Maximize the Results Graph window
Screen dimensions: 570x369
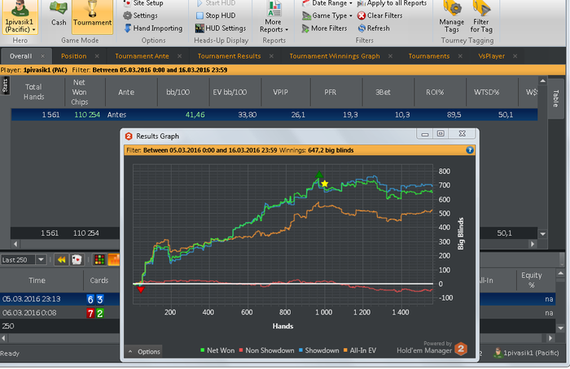pos(441,133)
